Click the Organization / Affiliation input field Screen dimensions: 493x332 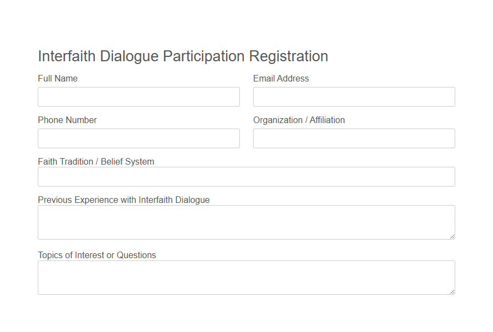point(353,138)
